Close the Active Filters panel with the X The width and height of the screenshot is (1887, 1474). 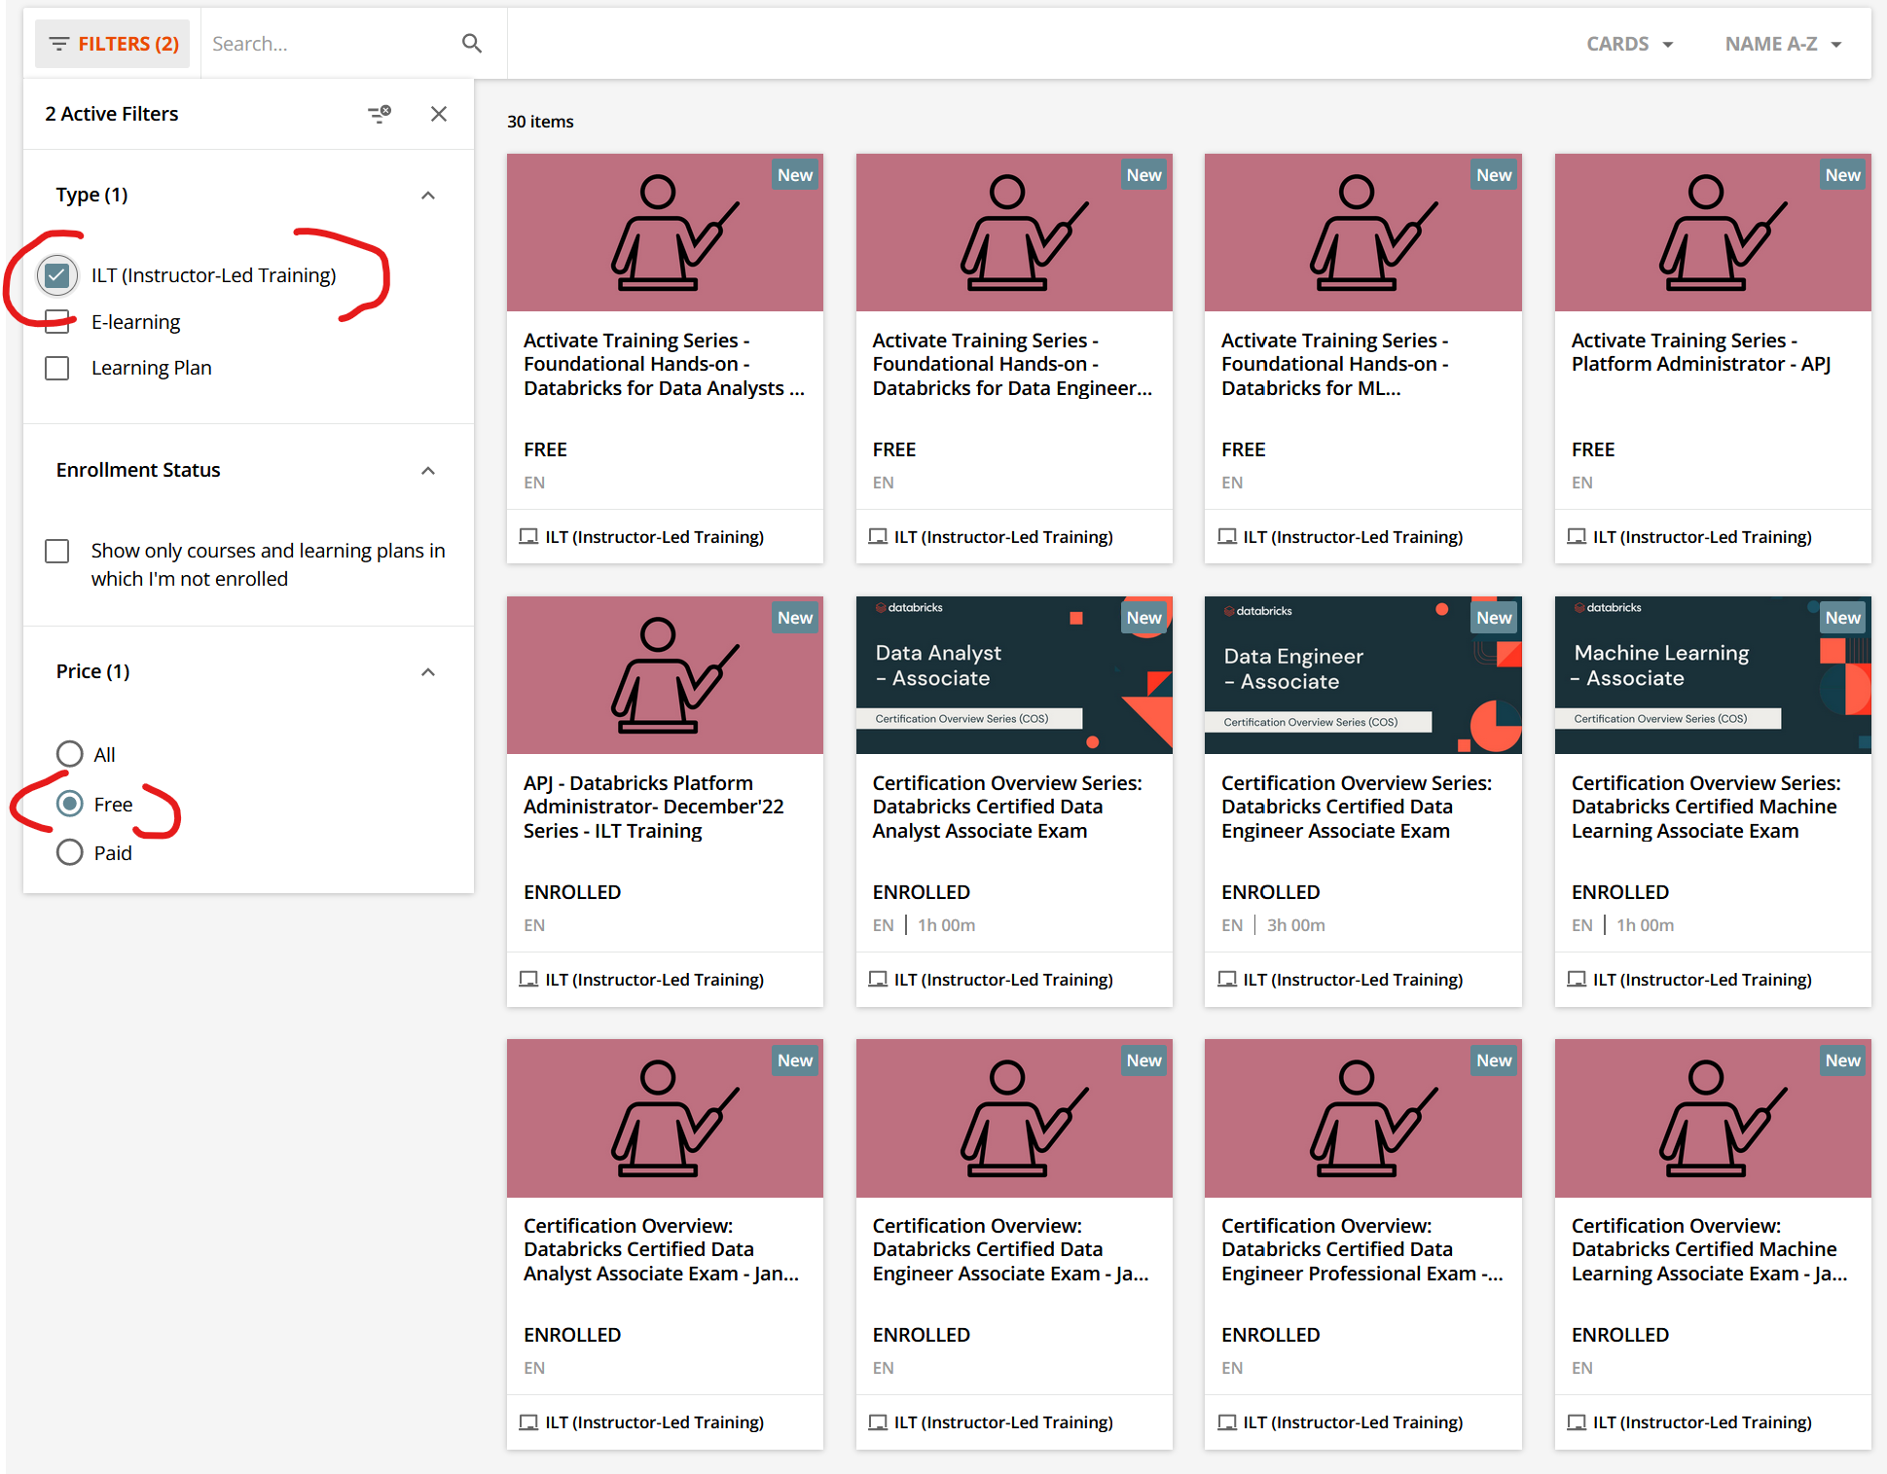(x=438, y=114)
